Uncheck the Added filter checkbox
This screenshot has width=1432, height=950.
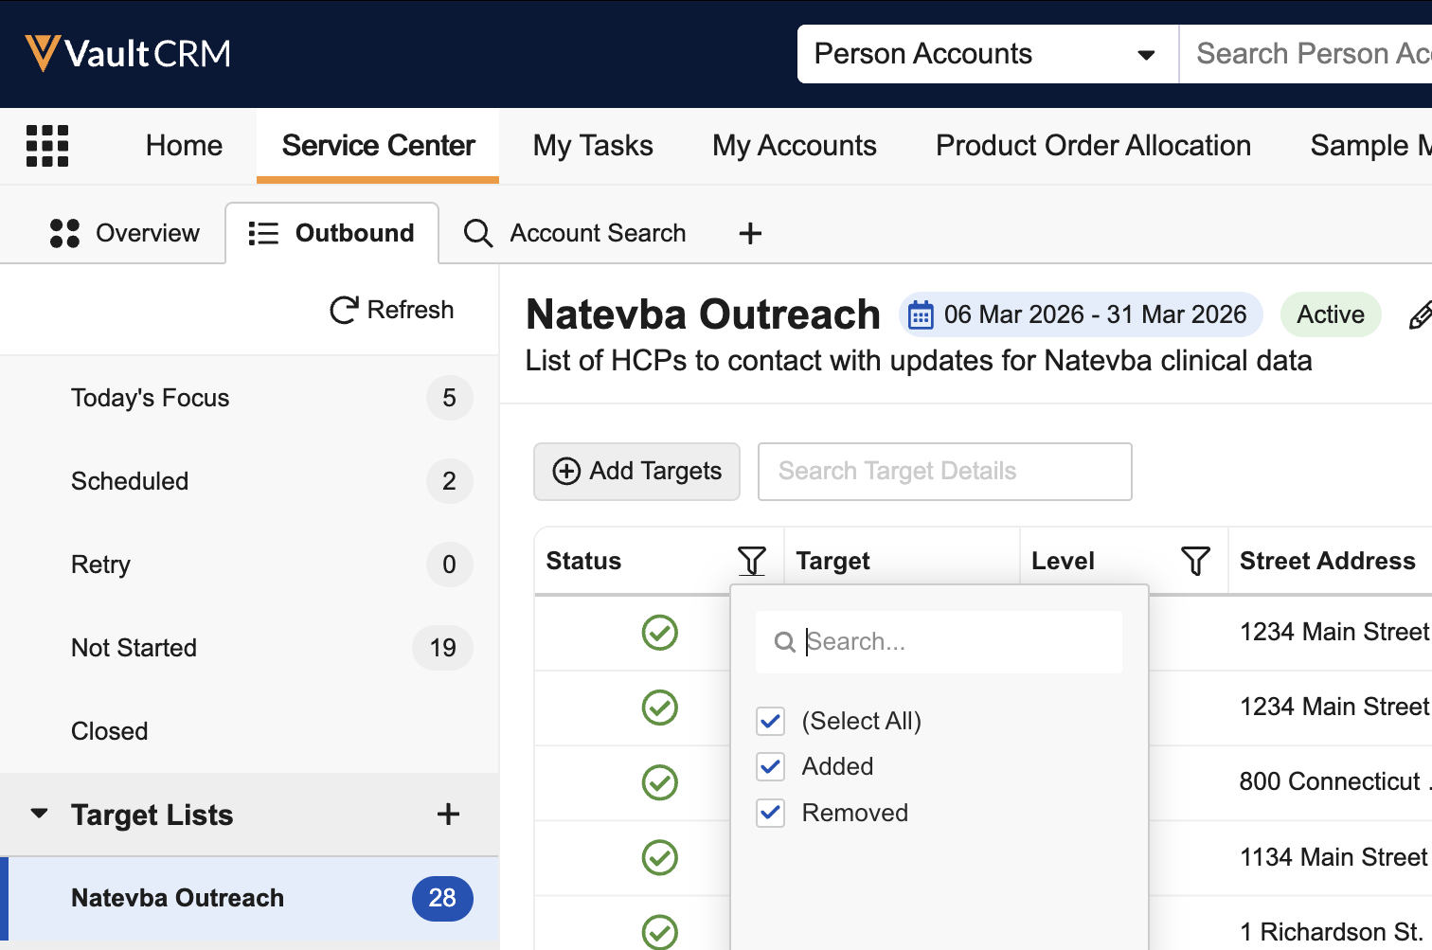coord(771,767)
